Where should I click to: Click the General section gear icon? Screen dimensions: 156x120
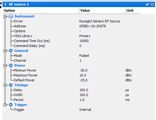[11, 51]
